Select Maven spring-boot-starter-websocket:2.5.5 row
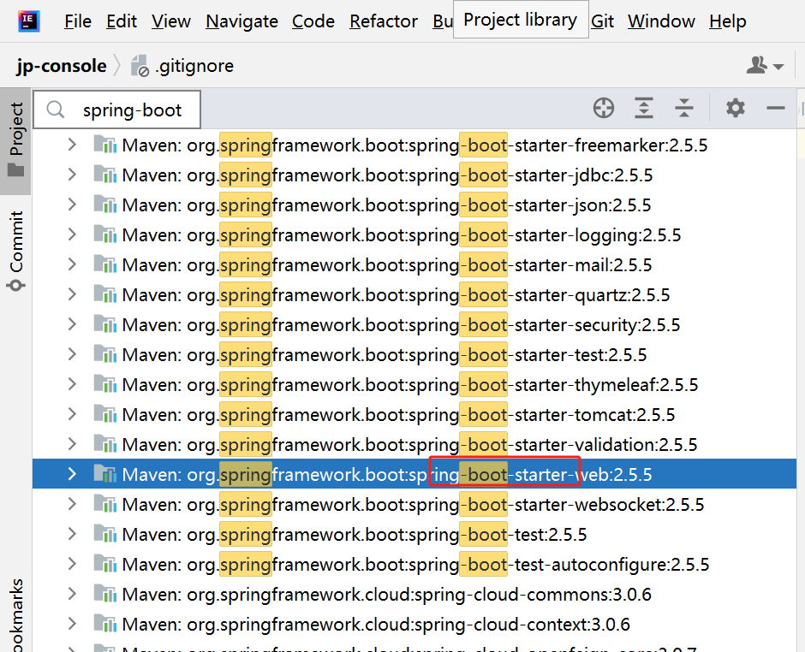805x652 pixels. [x=414, y=504]
